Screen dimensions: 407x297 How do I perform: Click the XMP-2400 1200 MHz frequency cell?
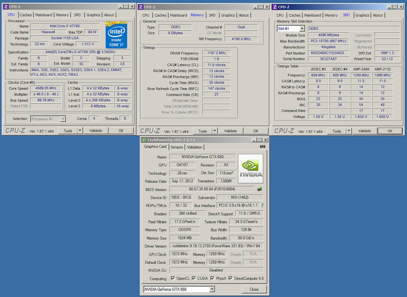pyautogui.click(x=361, y=75)
